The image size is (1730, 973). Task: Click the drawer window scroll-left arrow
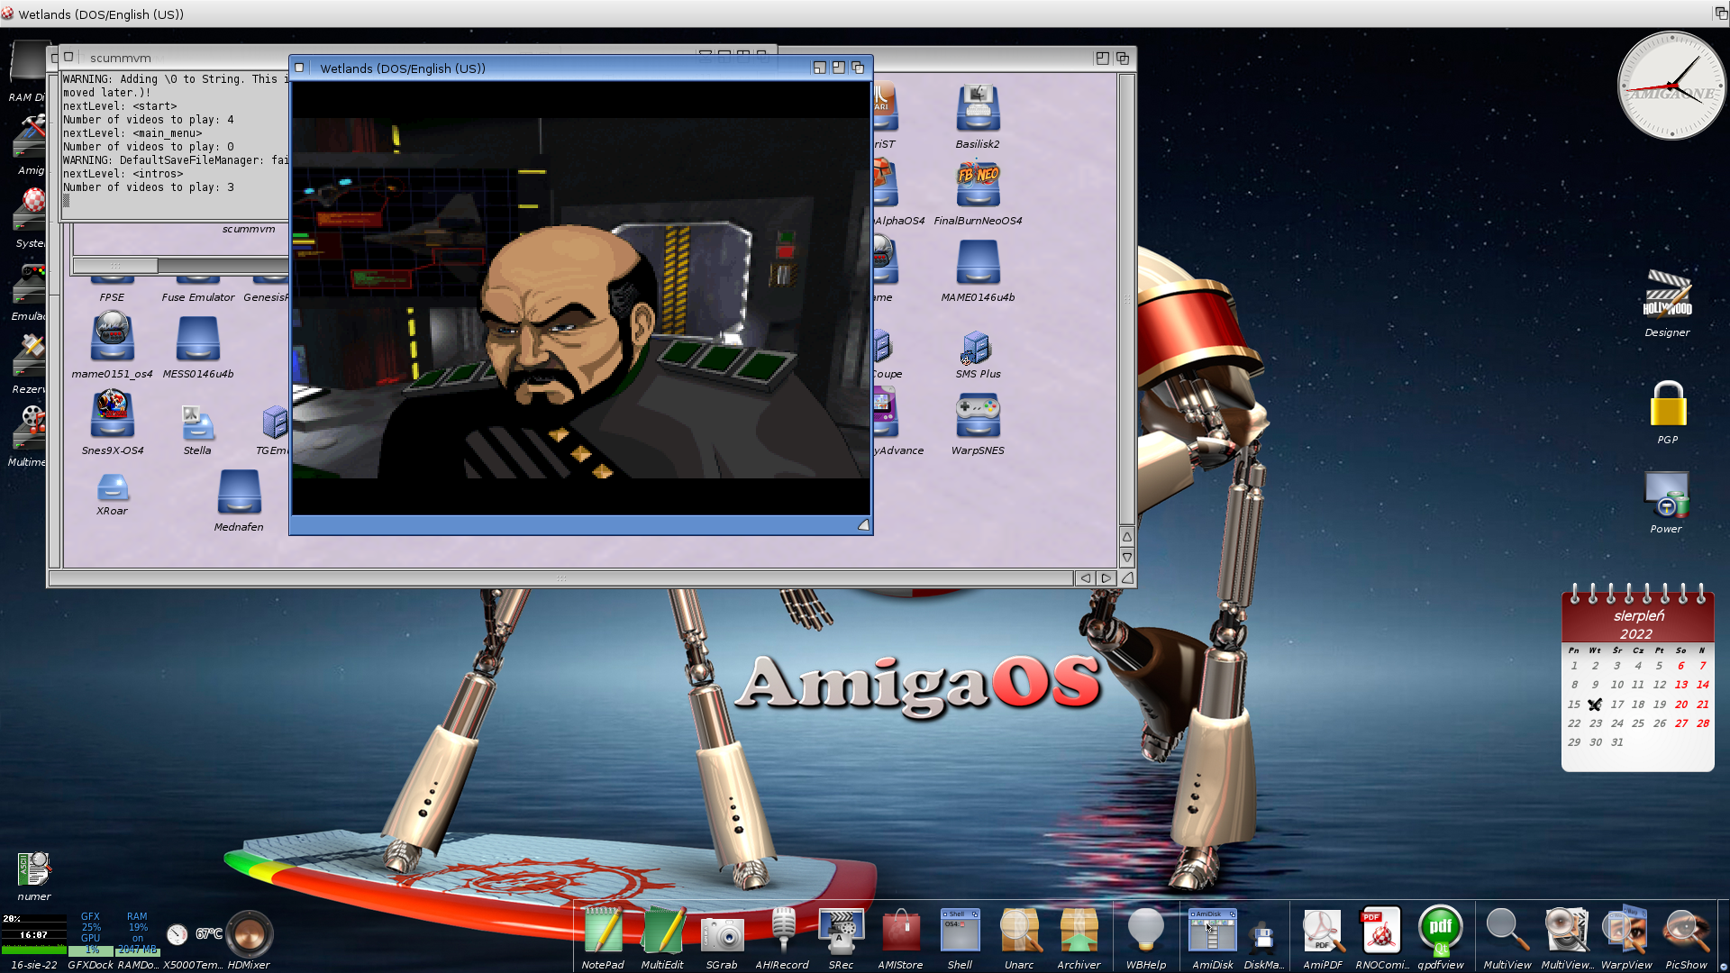[1086, 578]
